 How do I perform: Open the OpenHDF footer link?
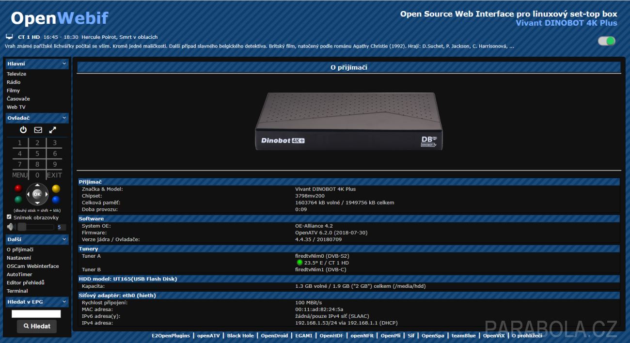[x=331, y=335]
